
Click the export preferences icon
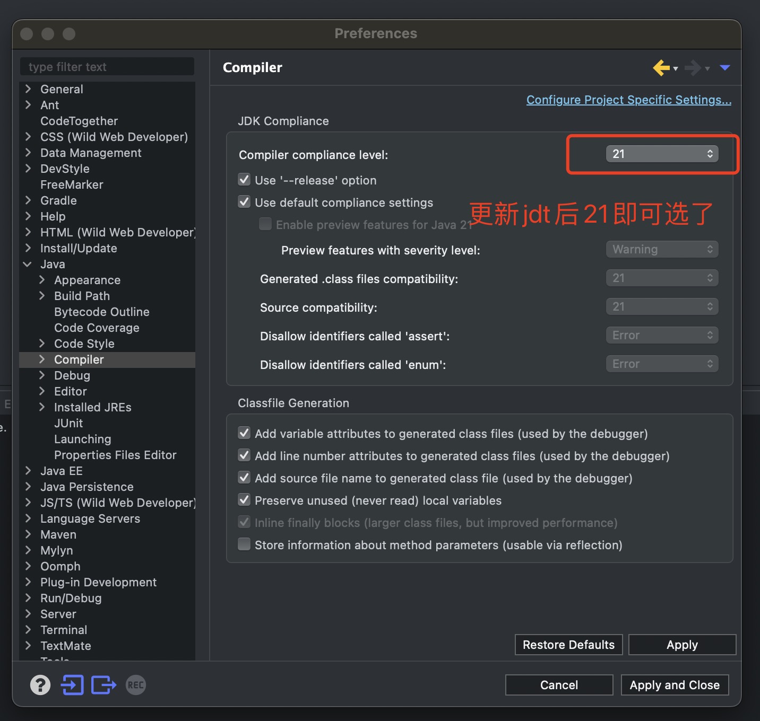click(103, 685)
